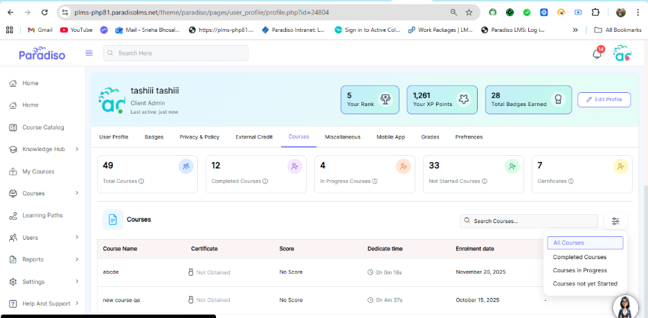Open the YouTube bookmark link
The image size is (648, 318).
click(76, 30)
